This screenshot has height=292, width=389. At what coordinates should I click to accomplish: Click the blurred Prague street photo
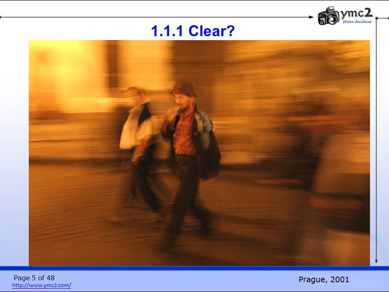tap(199, 153)
